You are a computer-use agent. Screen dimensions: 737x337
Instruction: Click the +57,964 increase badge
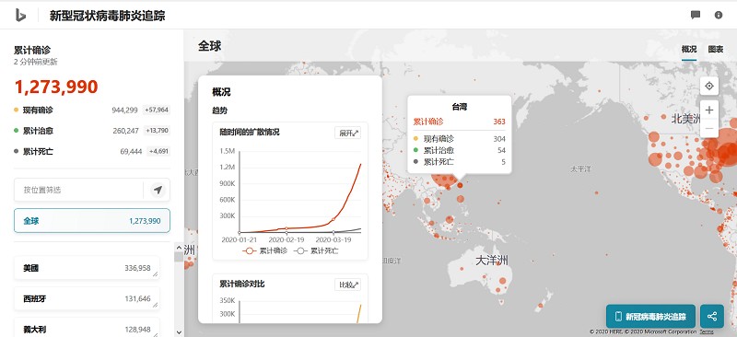[157, 110]
